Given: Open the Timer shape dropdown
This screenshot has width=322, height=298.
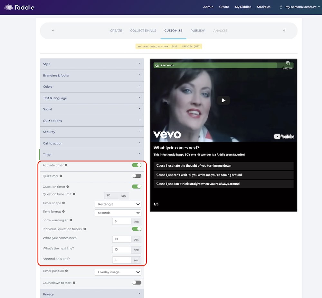Looking at the screenshot, I should [x=118, y=204].
